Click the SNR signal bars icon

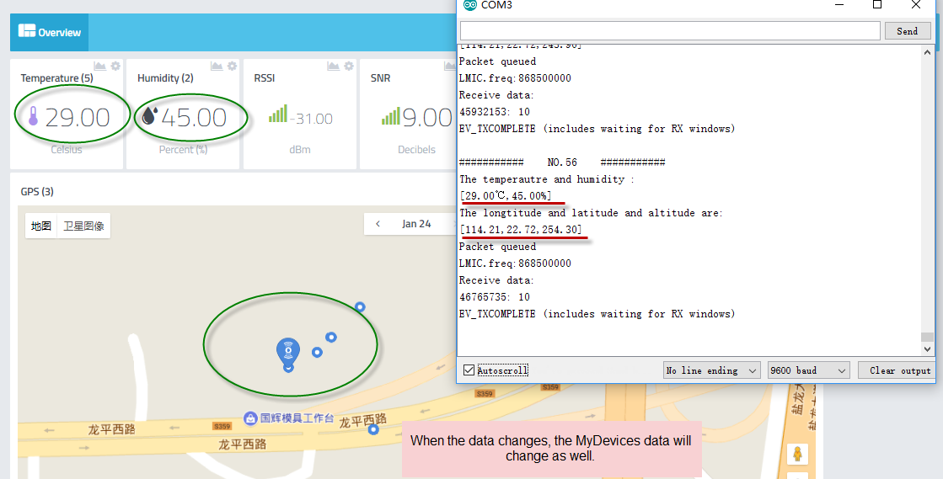pyautogui.click(x=391, y=116)
